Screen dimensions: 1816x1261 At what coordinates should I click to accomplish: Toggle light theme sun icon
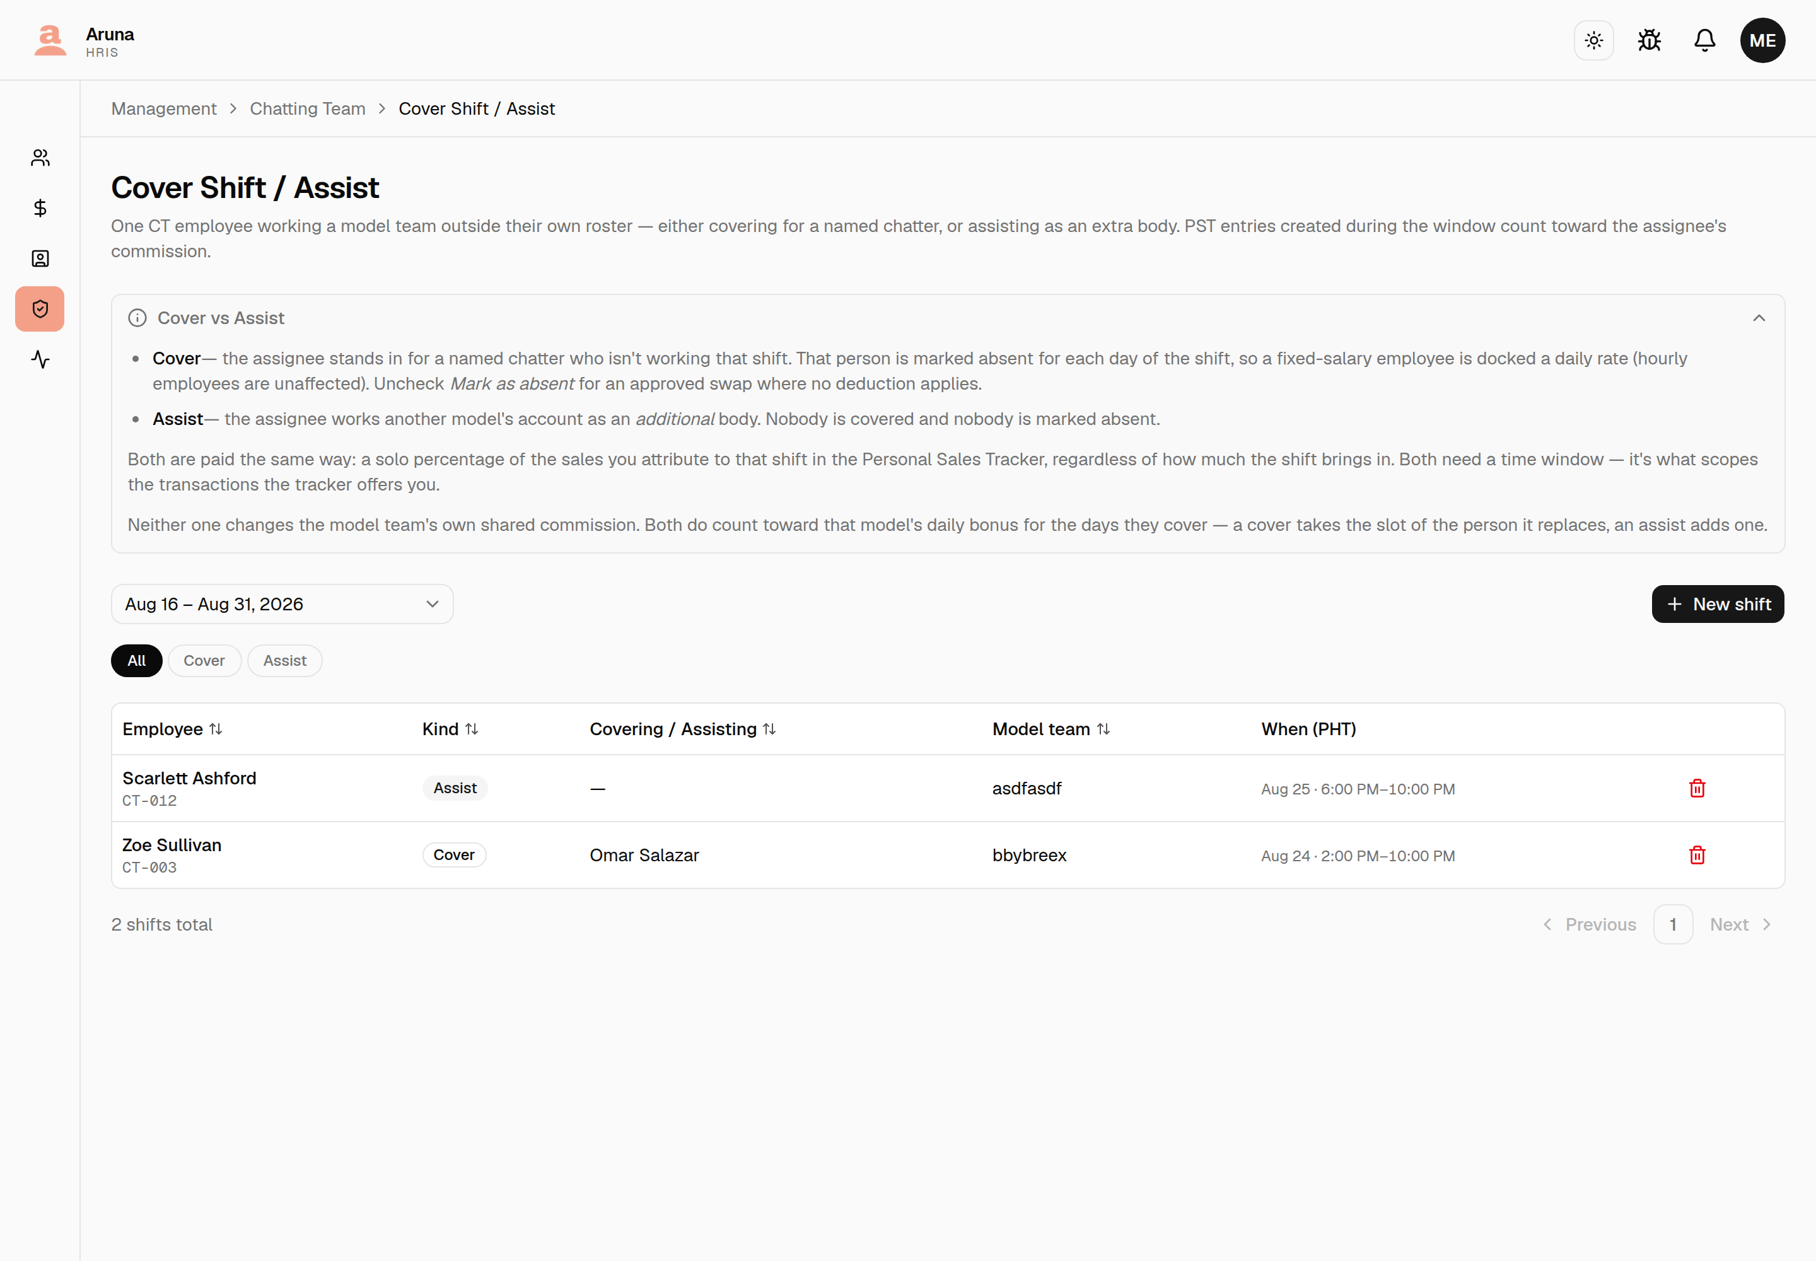pyautogui.click(x=1593, y=40)
